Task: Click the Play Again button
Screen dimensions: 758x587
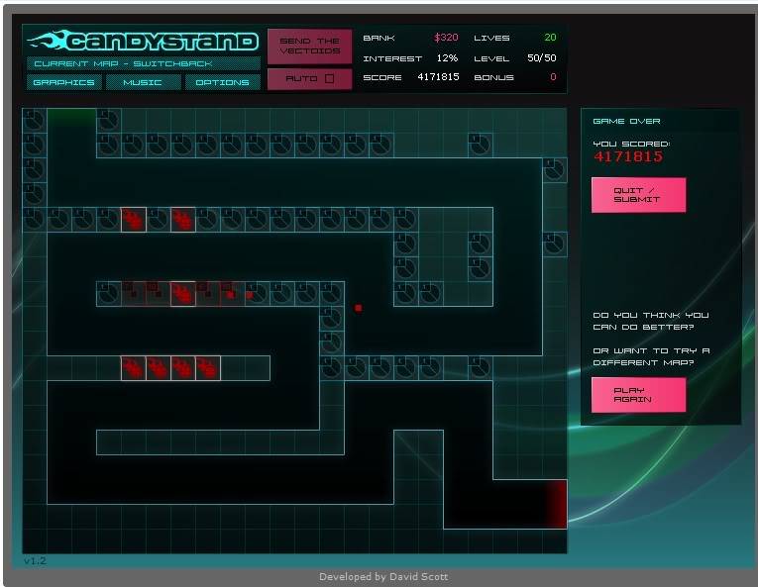Action: click(638, 395)
